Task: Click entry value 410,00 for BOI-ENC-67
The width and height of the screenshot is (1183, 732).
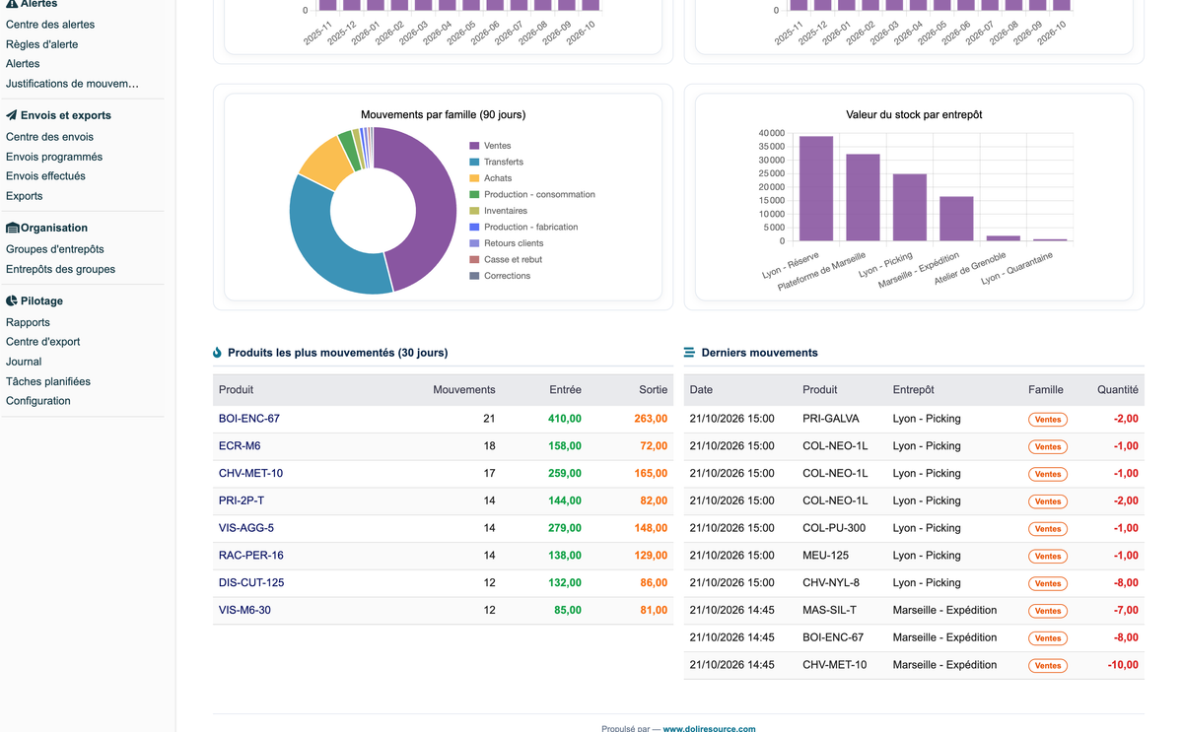Action: (x=565, y=419)
